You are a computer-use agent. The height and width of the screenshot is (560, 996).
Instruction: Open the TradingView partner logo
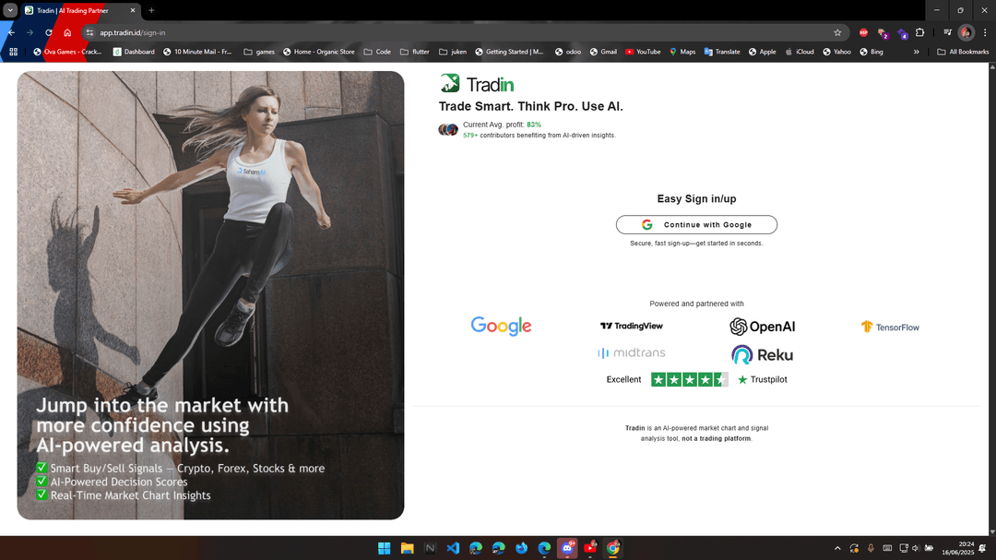click(632, 326)
